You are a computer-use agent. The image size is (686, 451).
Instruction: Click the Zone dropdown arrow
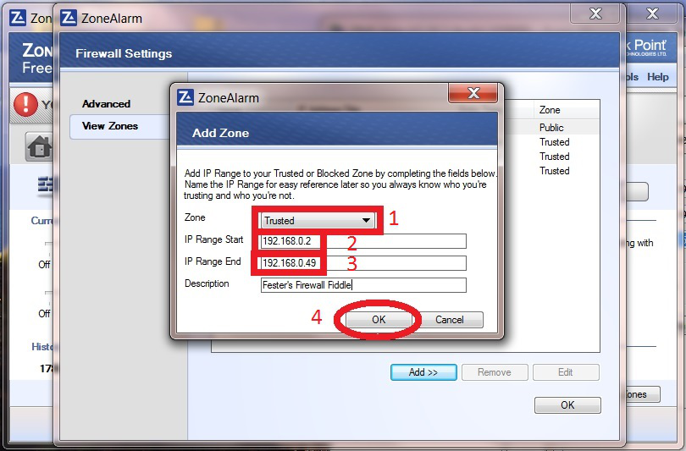[x=366, y=221]
